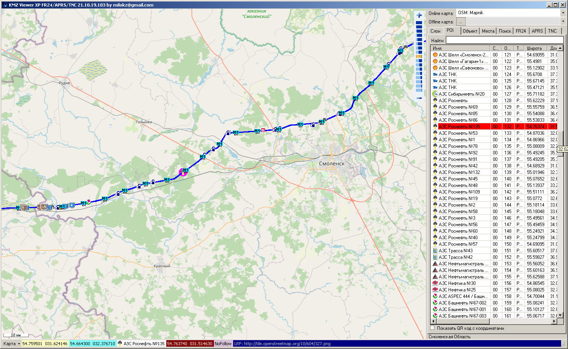Zoom out with the minus icon below zoom bar

point(419,98)
